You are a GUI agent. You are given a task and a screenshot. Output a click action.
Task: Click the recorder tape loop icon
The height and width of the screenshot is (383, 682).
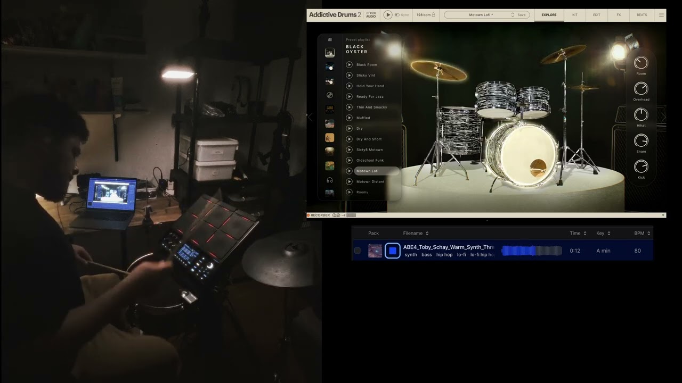pyautogui.click(x=336, y=215)
